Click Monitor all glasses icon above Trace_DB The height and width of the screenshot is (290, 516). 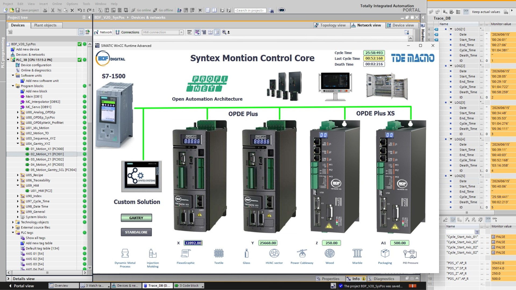point(466,12)
